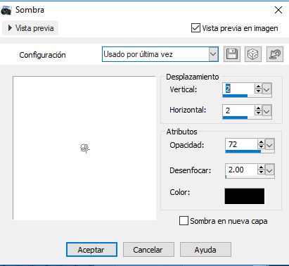Decrease Horizontal offset with down arrow
The height and width of the screenshot is (266, 289).
coord(258,113)
